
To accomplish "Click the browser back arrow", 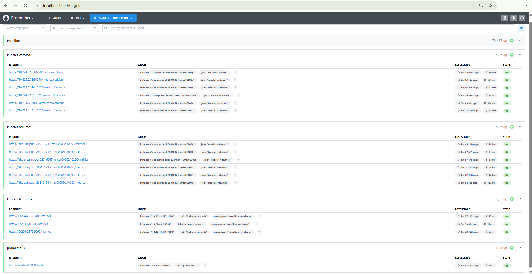I will tap(6, 6).
